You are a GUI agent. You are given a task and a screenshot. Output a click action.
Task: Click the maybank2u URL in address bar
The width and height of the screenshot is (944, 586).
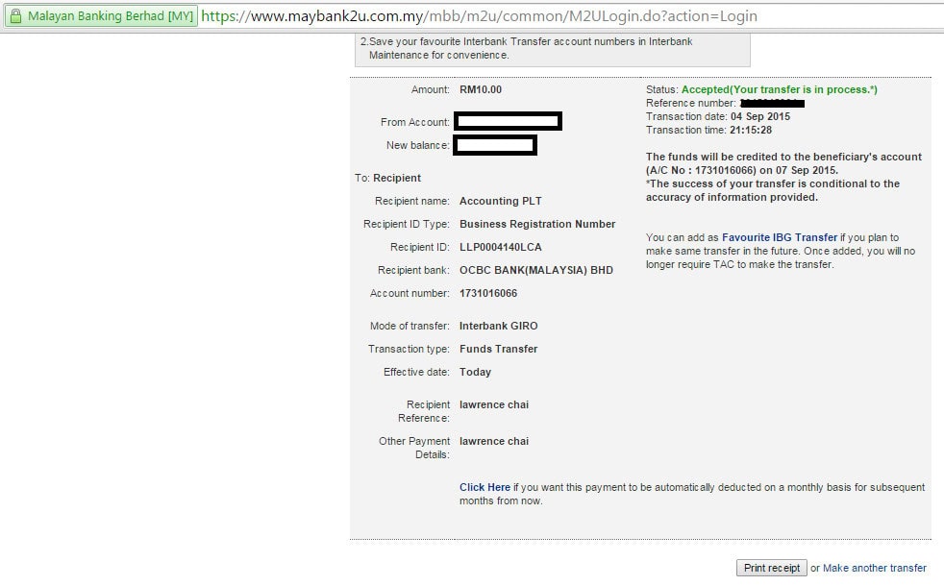tap(480, 16)
